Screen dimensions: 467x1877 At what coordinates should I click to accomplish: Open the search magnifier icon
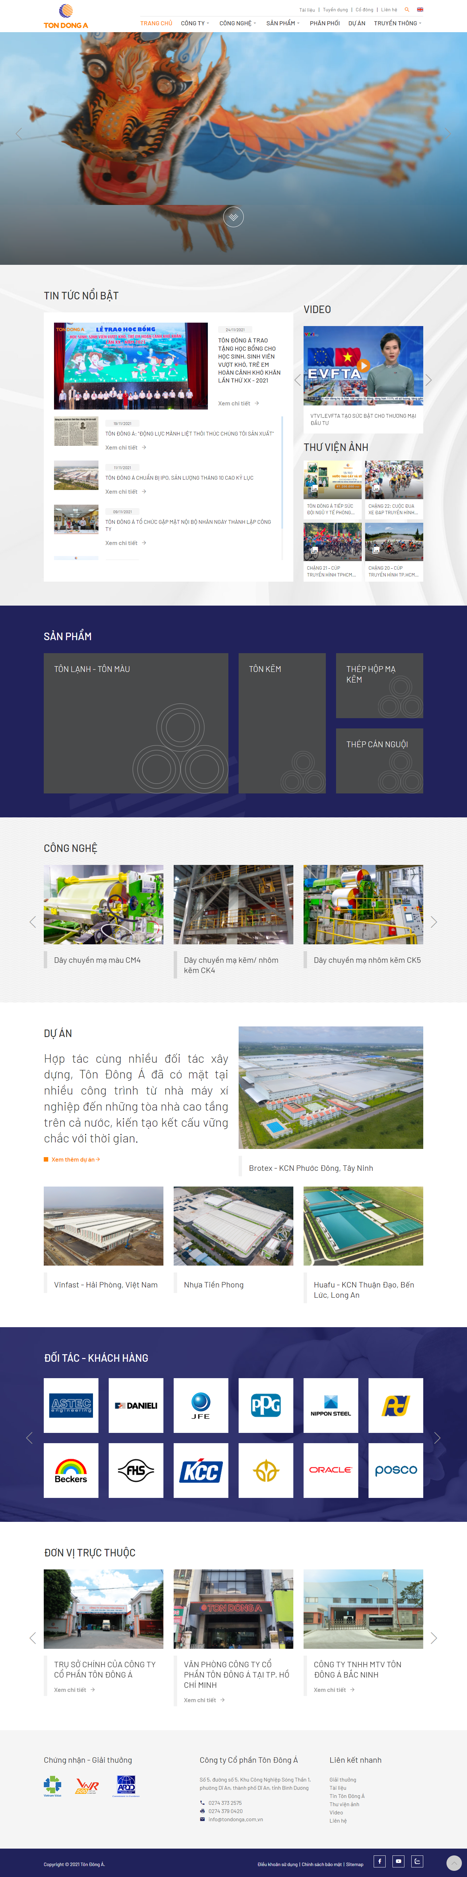pyautogui.click(x=407, y=10)
